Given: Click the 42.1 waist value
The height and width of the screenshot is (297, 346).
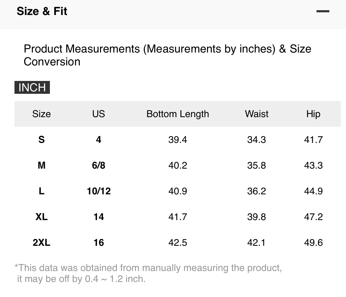Looking at the screenshot, I should [256, 243].
